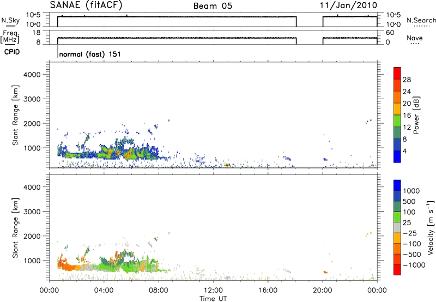Select the "normal (fast) 151" mode text
436x302 pixels.
(90, 54)
